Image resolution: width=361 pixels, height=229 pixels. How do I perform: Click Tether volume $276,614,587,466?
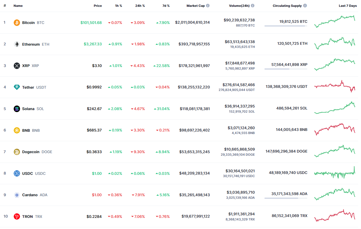[239, 85]
